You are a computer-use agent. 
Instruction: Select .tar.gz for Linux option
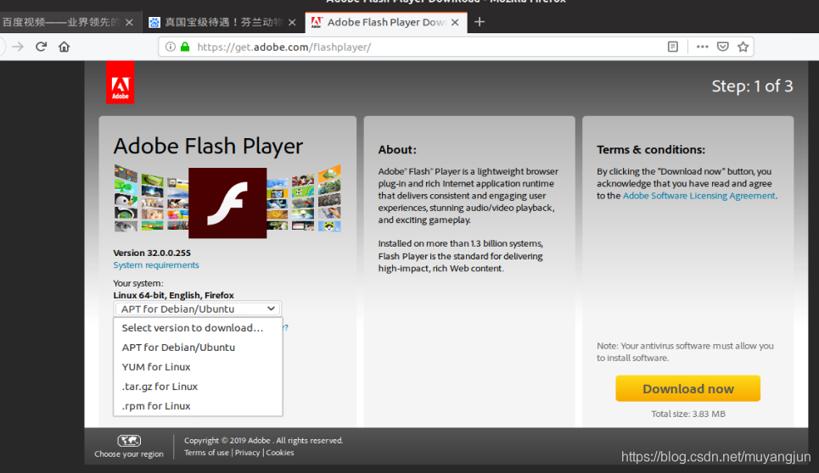pyautogui.click(x=198, y=387)
